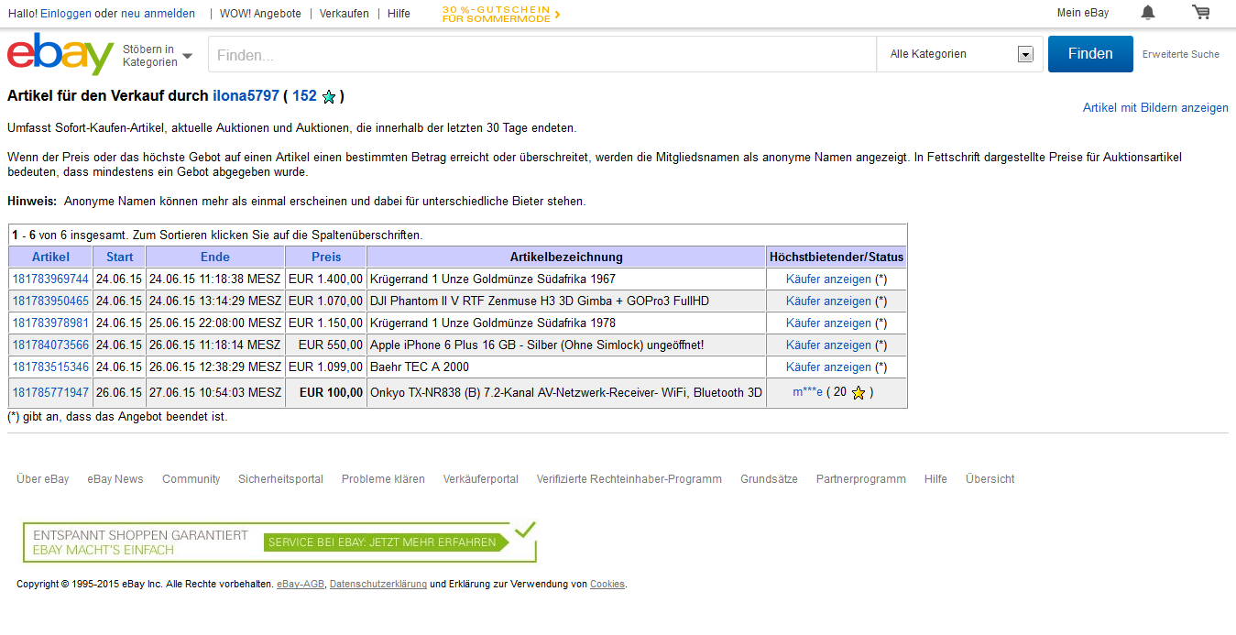
Task: Click Käufer anzeigen for Krügerrand 1967 row
Action: pyautogui.click(x=828, y=279)
